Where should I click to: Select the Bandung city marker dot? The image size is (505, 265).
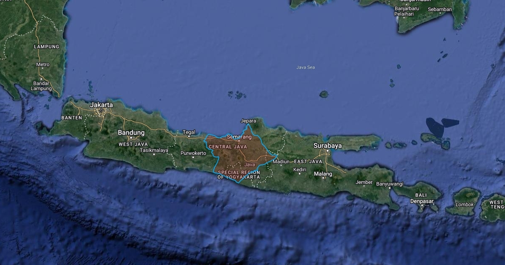[x=131, y=138]
